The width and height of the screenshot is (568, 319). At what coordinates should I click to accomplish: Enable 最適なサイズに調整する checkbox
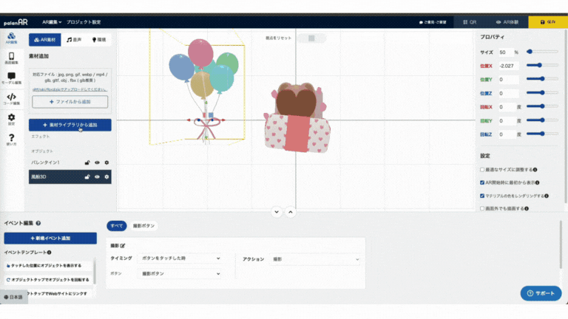point(483,169)
